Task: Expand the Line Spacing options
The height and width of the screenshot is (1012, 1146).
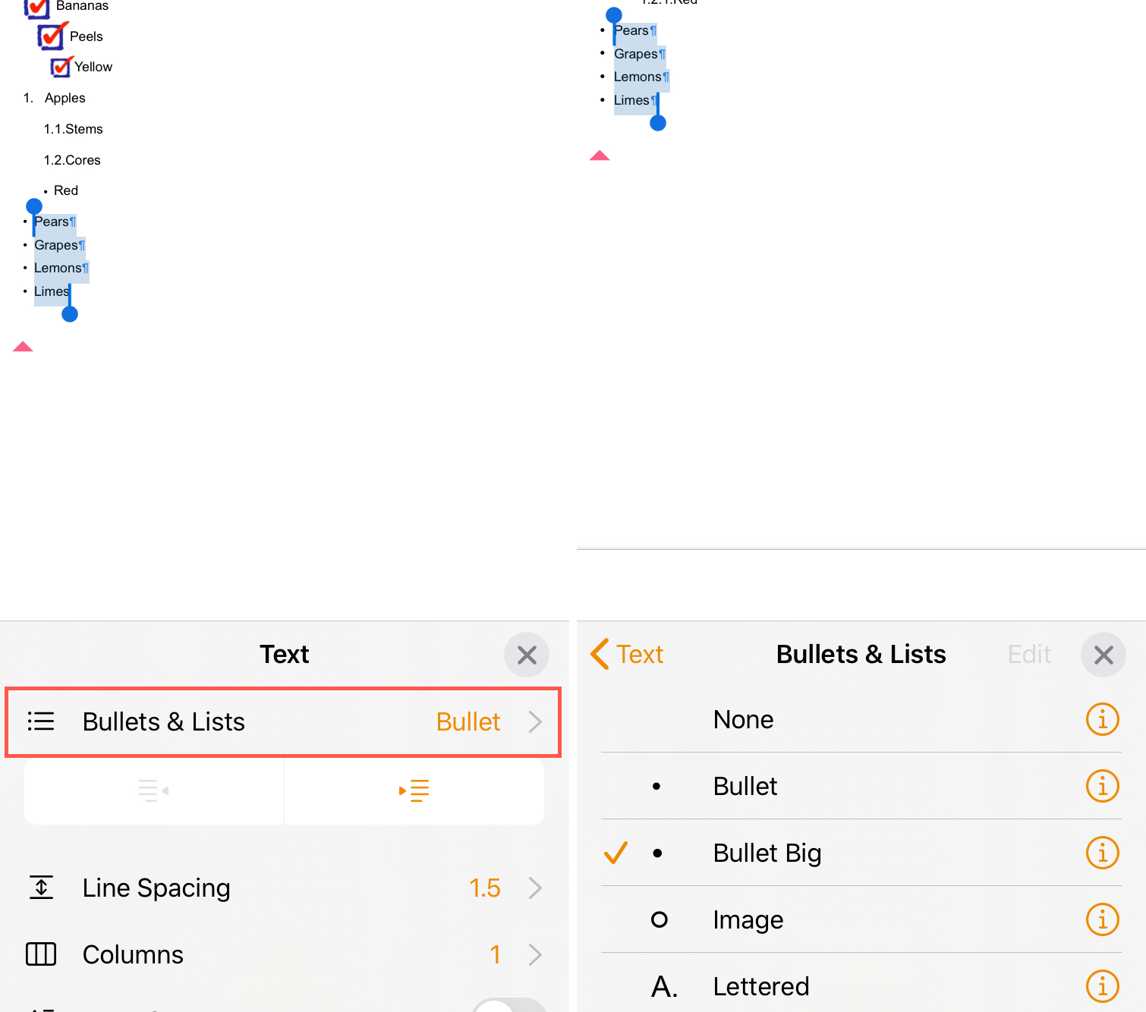Action: (x=283, y=888)
